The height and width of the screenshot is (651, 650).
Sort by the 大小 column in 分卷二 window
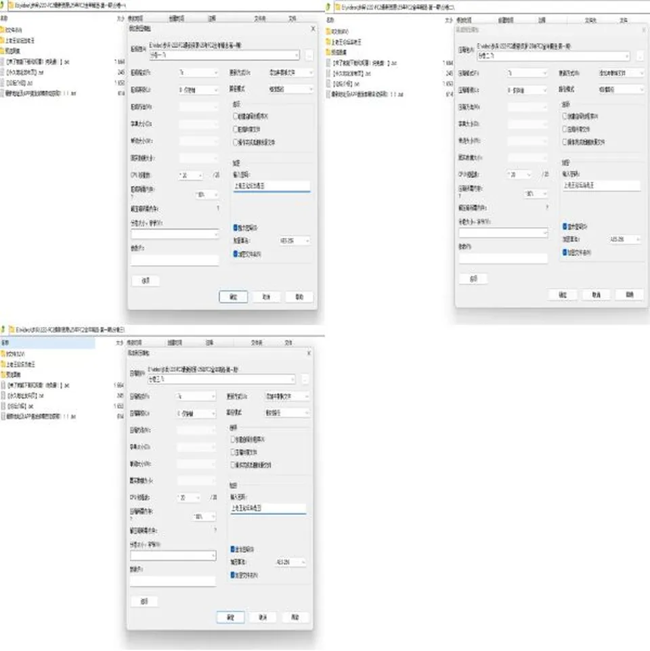[x=448, y=20]
